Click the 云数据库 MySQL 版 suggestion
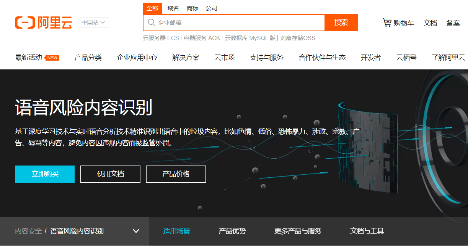This screenshot has height=246, width=468. [250, 38]
